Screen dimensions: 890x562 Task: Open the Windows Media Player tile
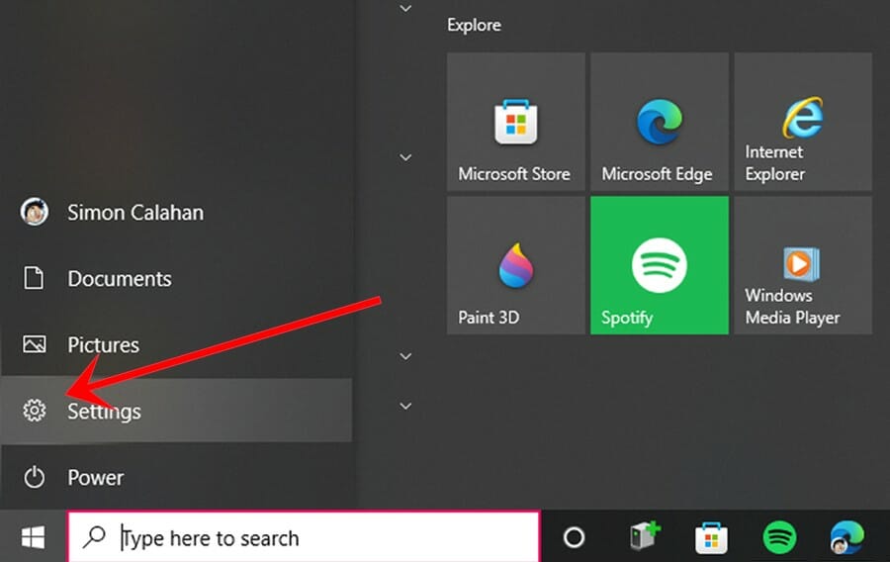tap(803, 265)
